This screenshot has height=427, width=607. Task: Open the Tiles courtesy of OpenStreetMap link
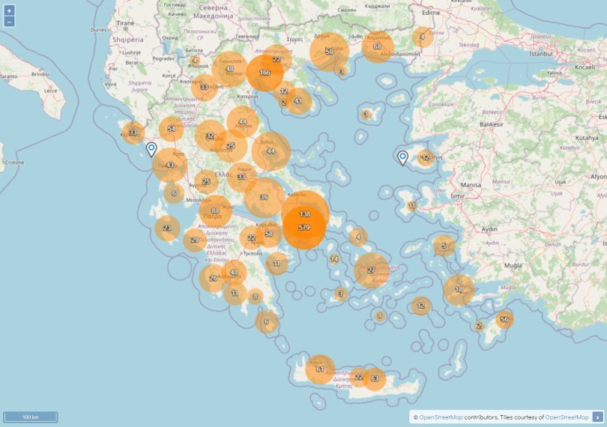point(567,417)
